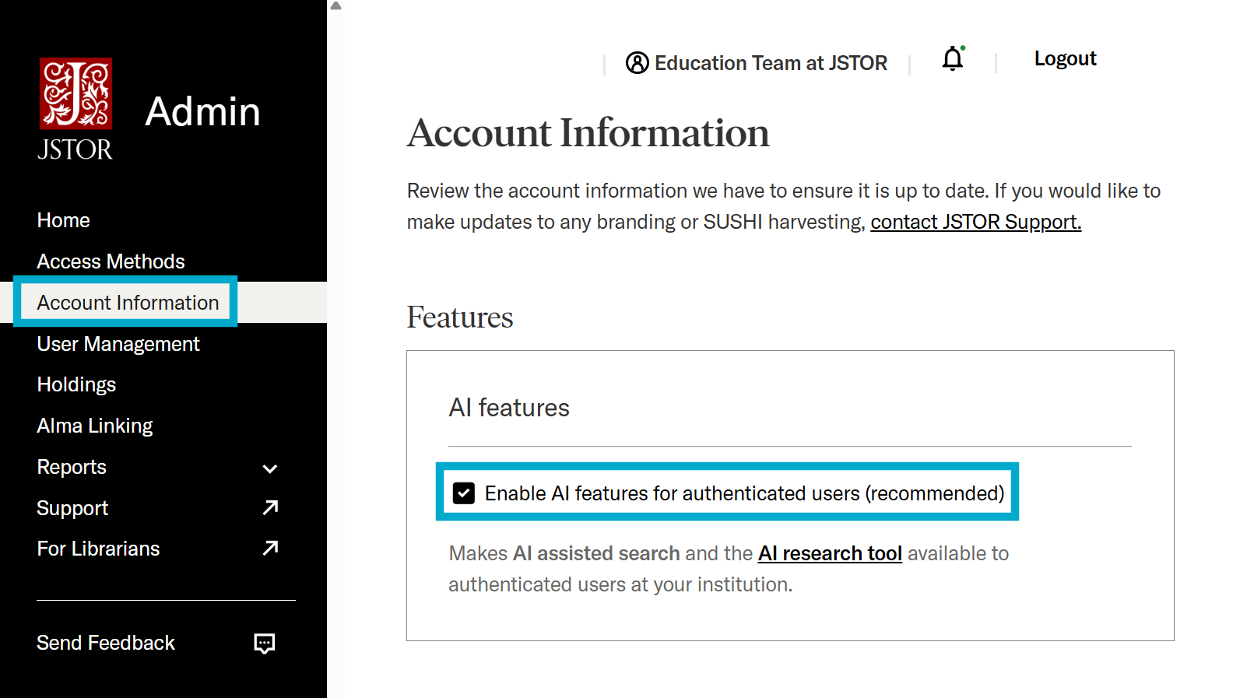
Task: Open For Librarians link
Action: [98, 549]
